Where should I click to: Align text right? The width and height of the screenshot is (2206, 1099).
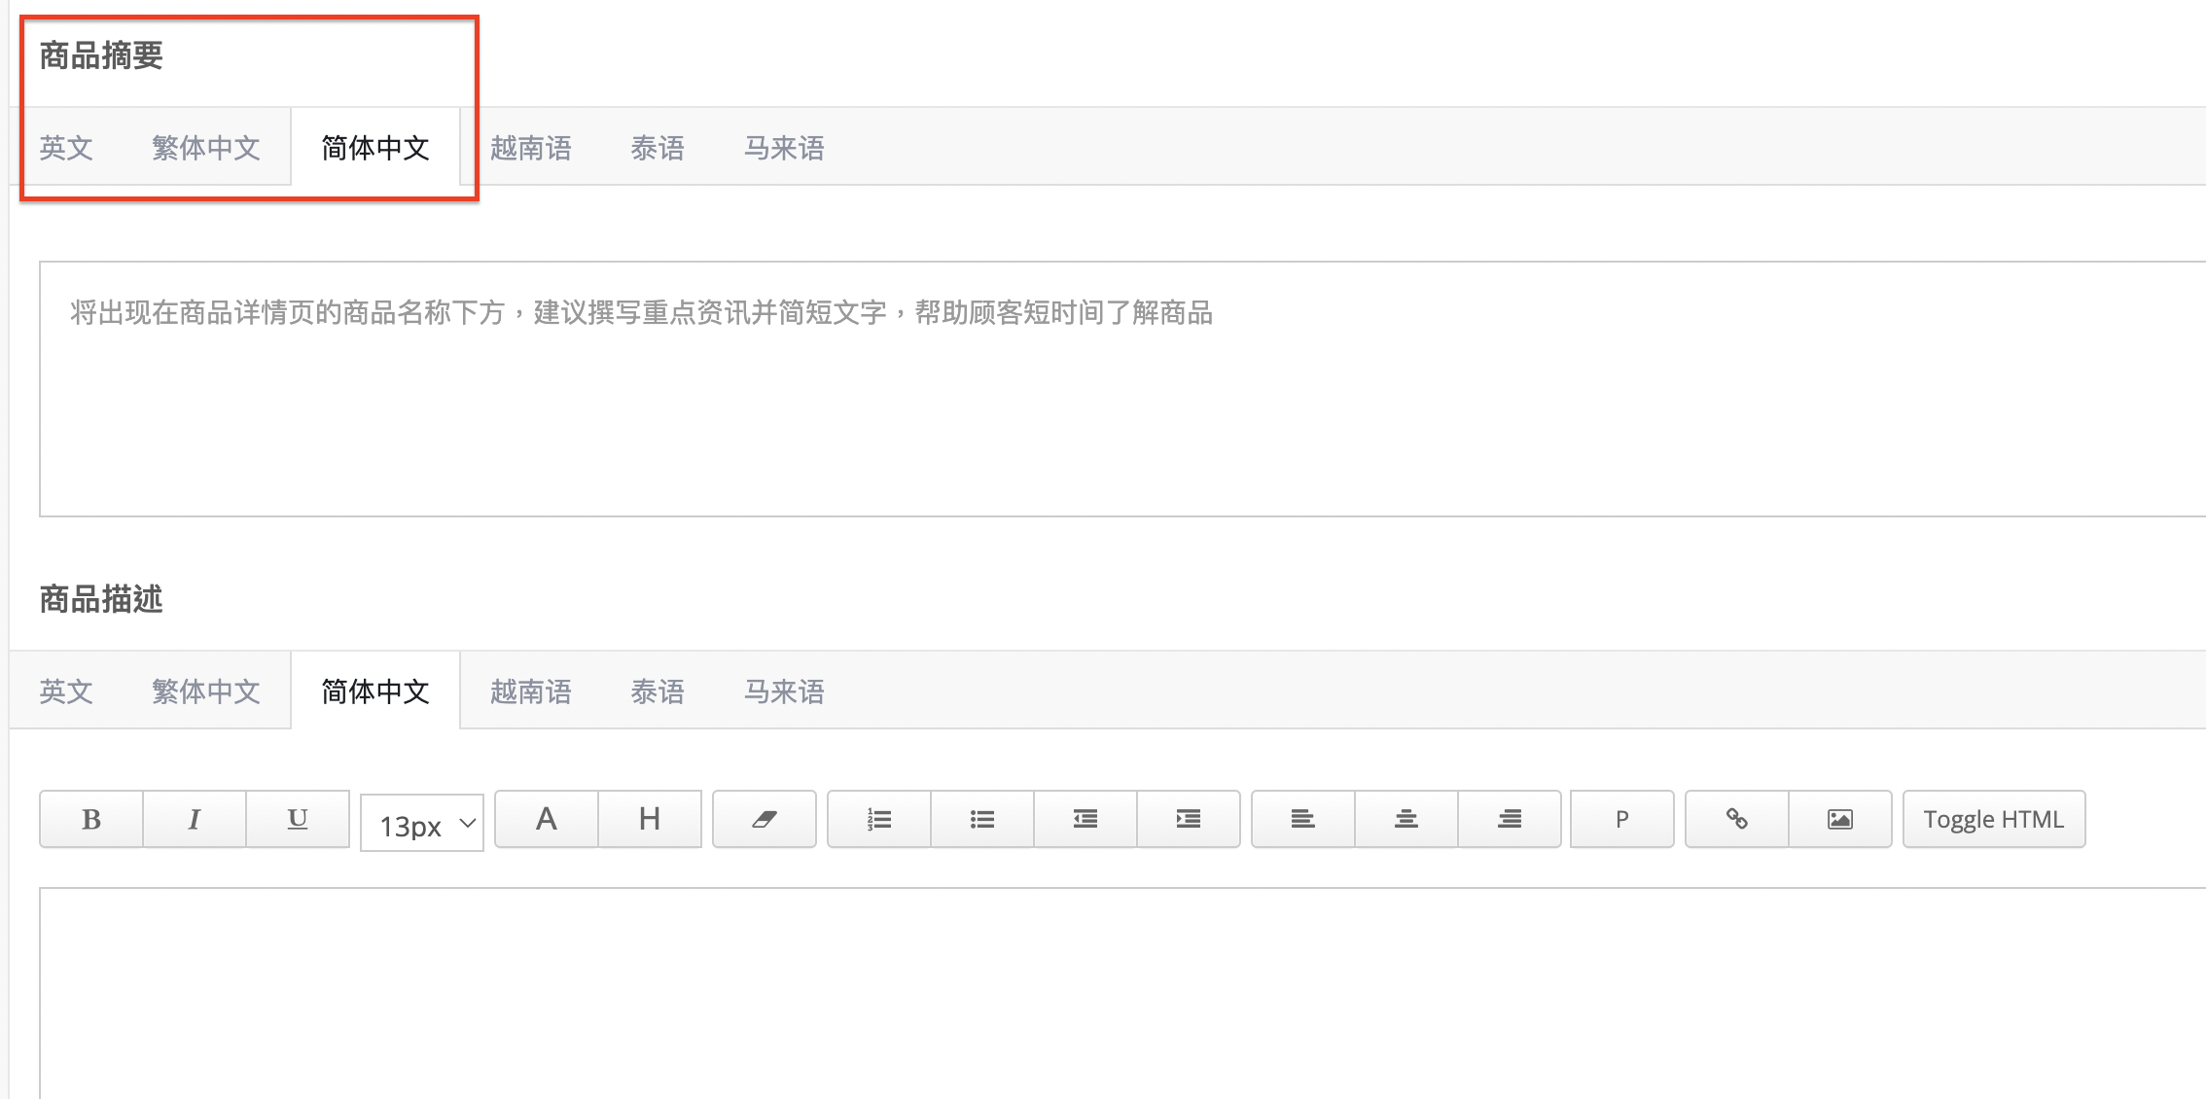click(x=1510, y=819)
